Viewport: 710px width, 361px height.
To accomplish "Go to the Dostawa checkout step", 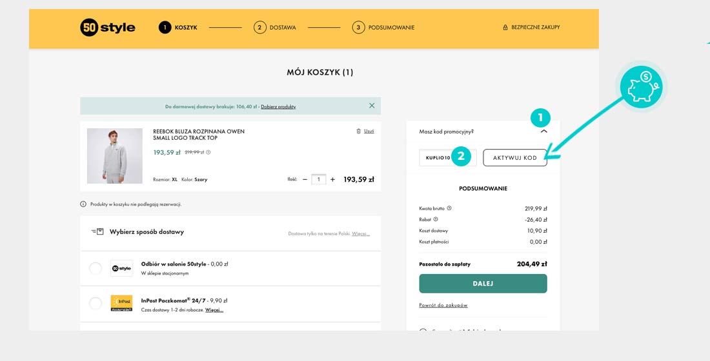I will pyautogui.click(x=275, y=28).
